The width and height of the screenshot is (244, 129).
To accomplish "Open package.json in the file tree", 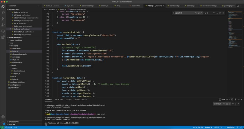I will click(15, 85).
